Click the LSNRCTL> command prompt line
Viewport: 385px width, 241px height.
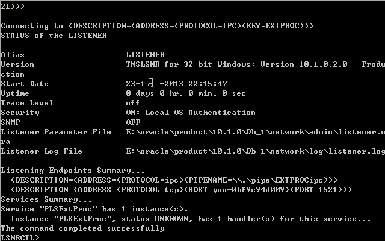[20, 237]
